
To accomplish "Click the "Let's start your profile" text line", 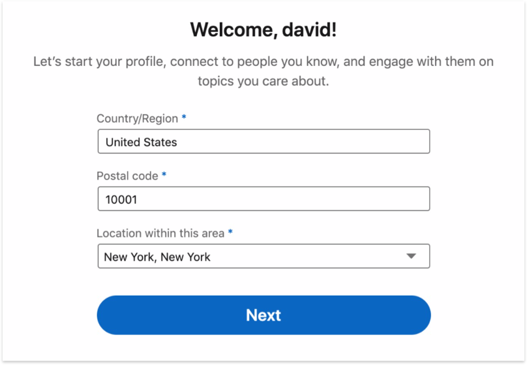I will click(263, 62).
